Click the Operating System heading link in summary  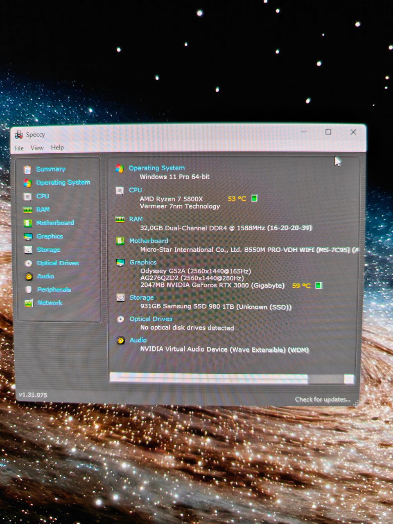pos(157,168)
